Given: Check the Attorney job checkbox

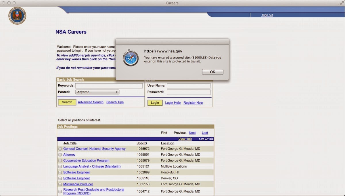Looking at the screenshot, I should pos(60,155).
